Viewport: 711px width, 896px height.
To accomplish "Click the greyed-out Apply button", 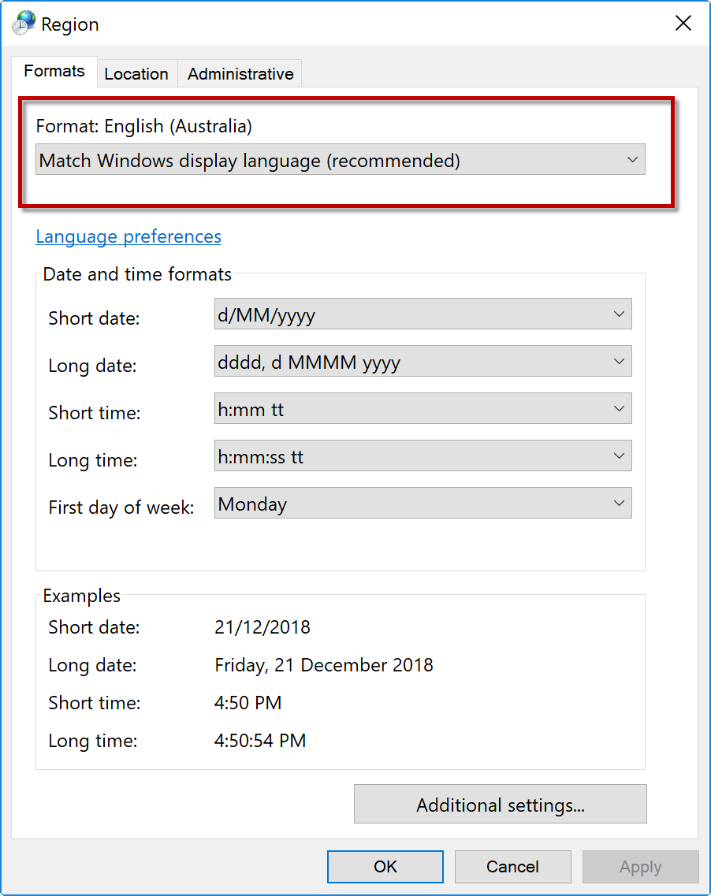I will pos(640,867).
